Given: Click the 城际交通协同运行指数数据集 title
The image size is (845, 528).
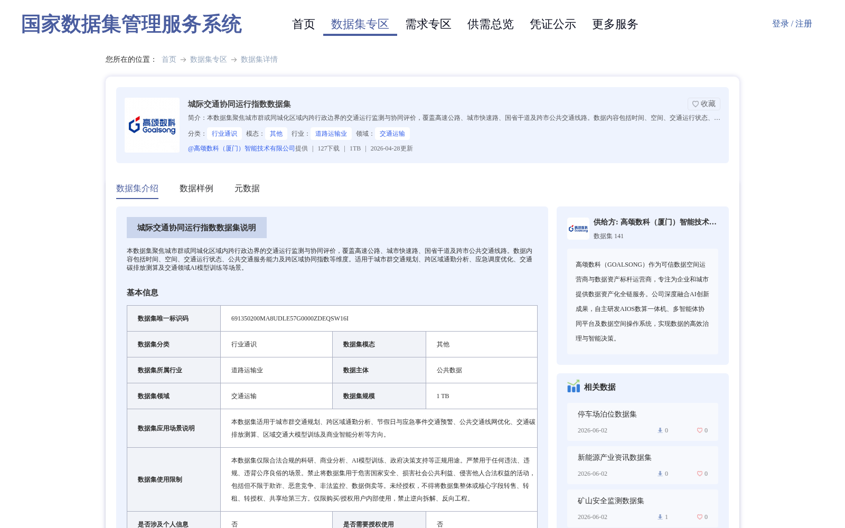Looking at the screenshot, I should pos(239,104).
